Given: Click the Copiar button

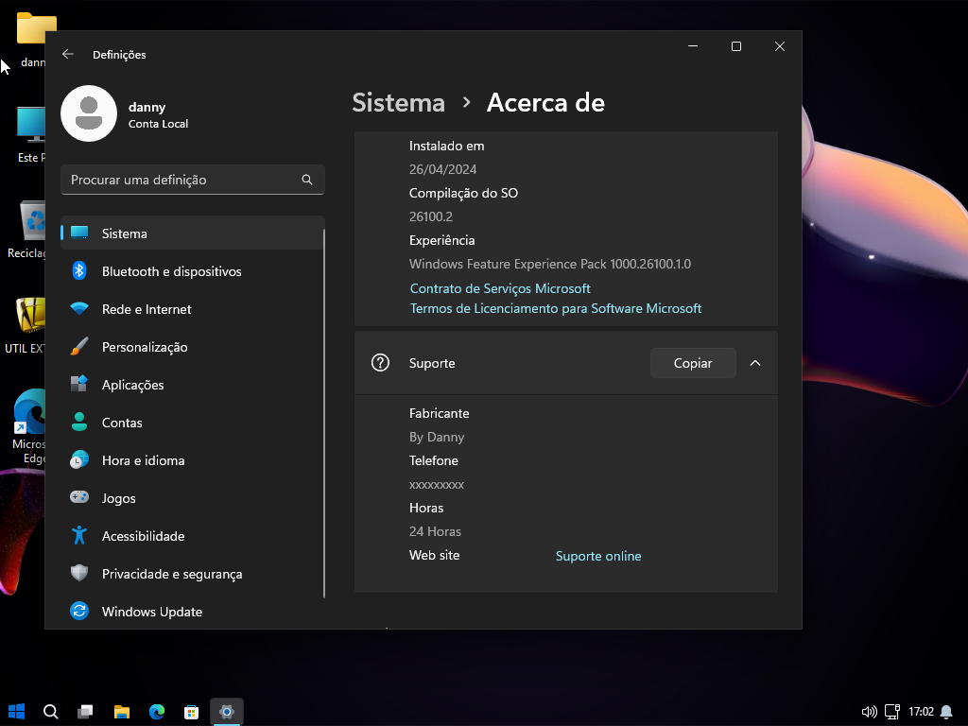Looking at the screenshot, I should pyautogui.click(x=693, y=363).
